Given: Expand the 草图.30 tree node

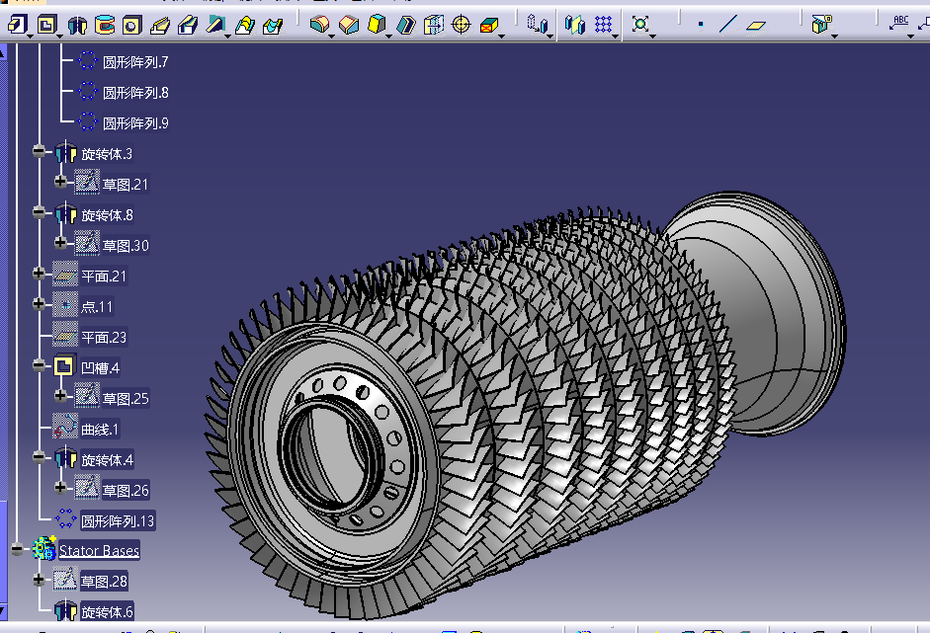Looking at the screenshot, I should (60, 242).
